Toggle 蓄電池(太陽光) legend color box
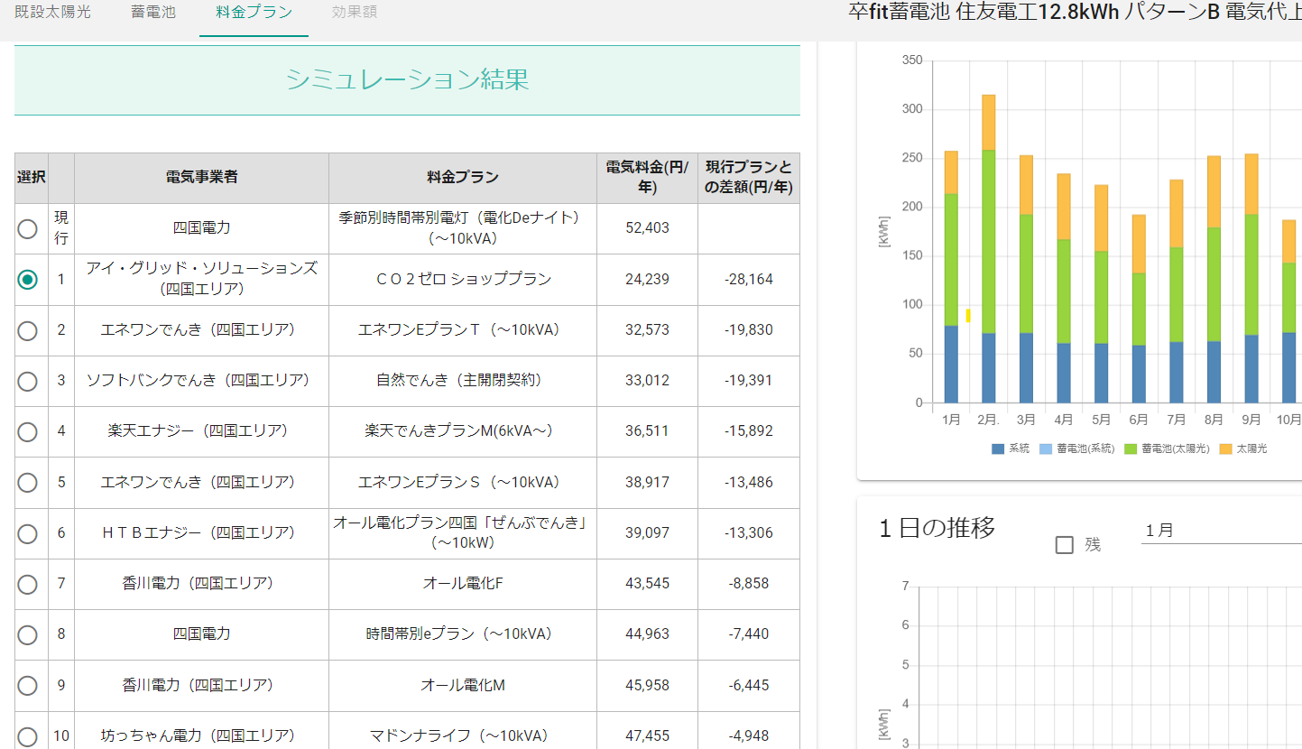Viewport: 1302px width, 749px height. point(1130,448)
